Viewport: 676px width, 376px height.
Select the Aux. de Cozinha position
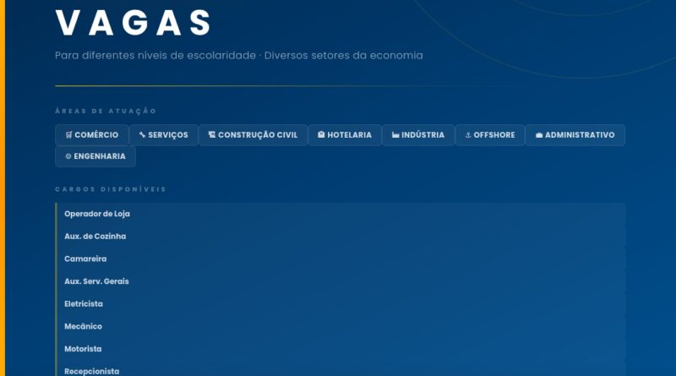click(x=95, y=237)
